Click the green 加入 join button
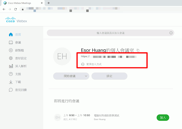This screenshot has height=129, width=182. [163, 118]
